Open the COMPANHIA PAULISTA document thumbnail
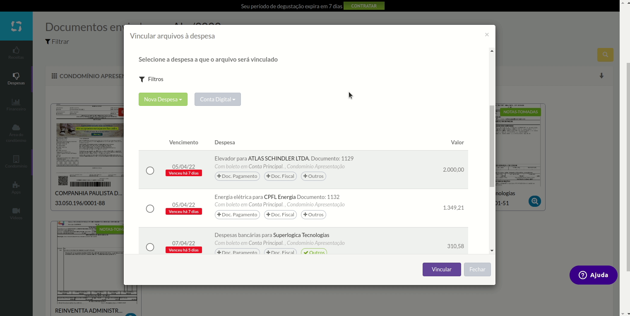Viewport: 630px width, 316px height. pyautogui.click(x=89, y=145)
